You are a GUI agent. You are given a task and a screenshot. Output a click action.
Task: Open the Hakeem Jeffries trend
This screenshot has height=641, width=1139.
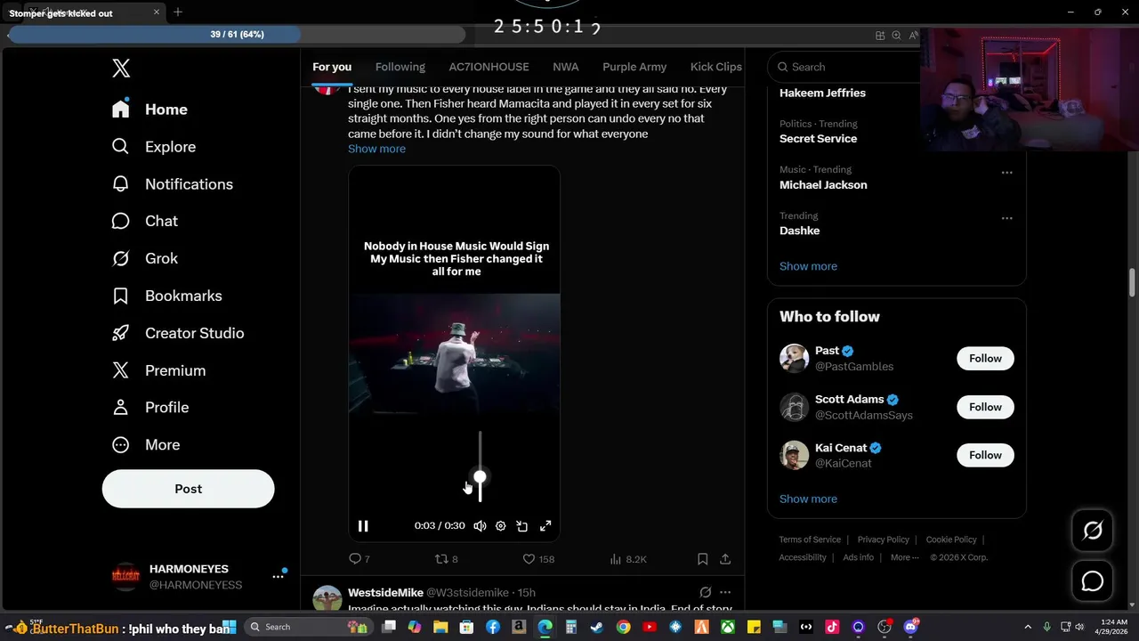[822, 93]
